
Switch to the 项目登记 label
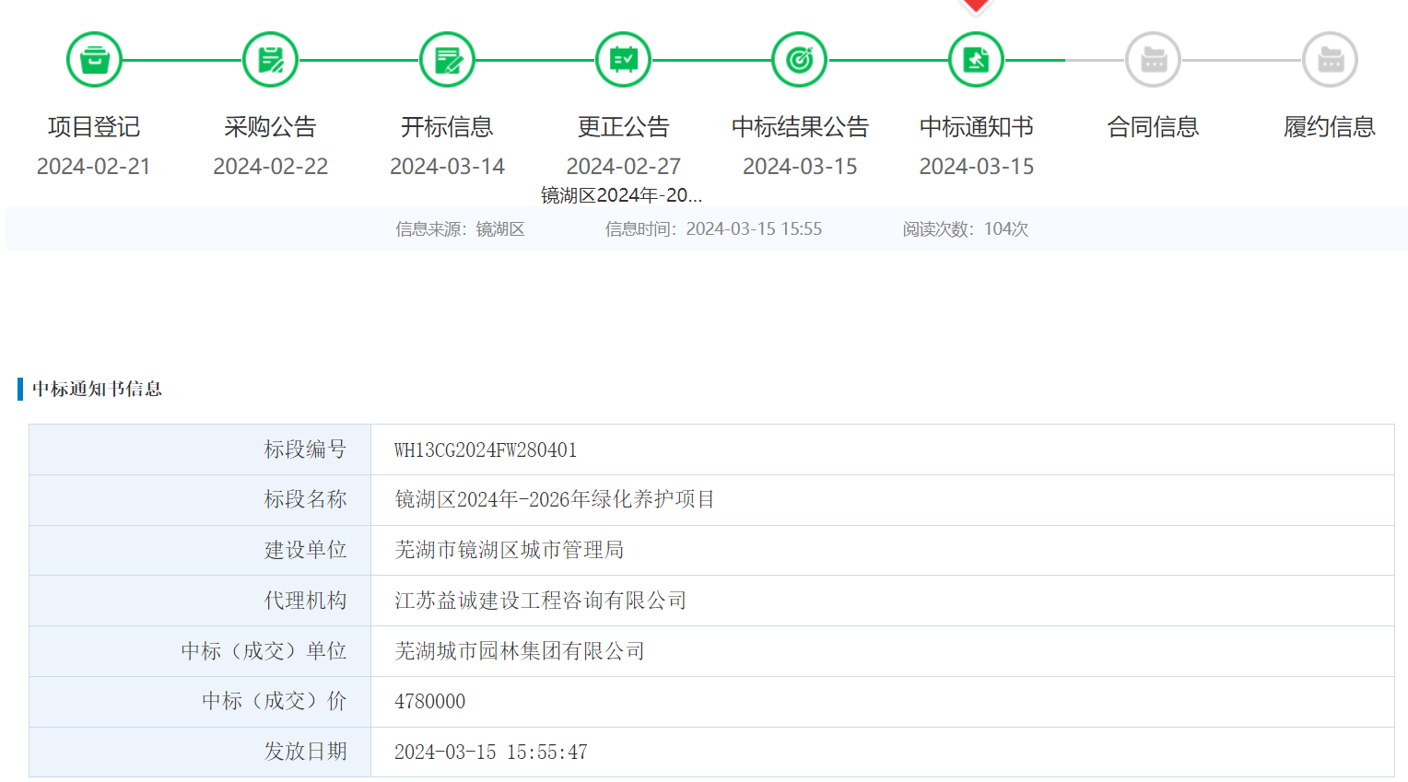(x=94, y=127)
